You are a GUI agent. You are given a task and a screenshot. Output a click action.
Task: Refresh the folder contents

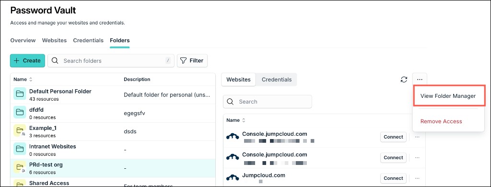(x=404, y=80)
